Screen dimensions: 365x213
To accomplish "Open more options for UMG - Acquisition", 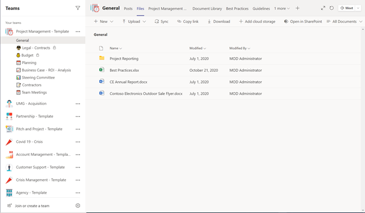I will pyautogui.click(x=78, y=104).
